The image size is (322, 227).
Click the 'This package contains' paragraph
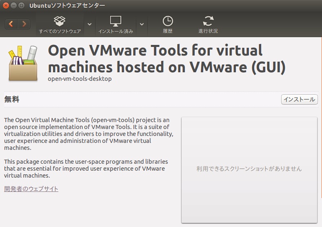tap(86, 169)
